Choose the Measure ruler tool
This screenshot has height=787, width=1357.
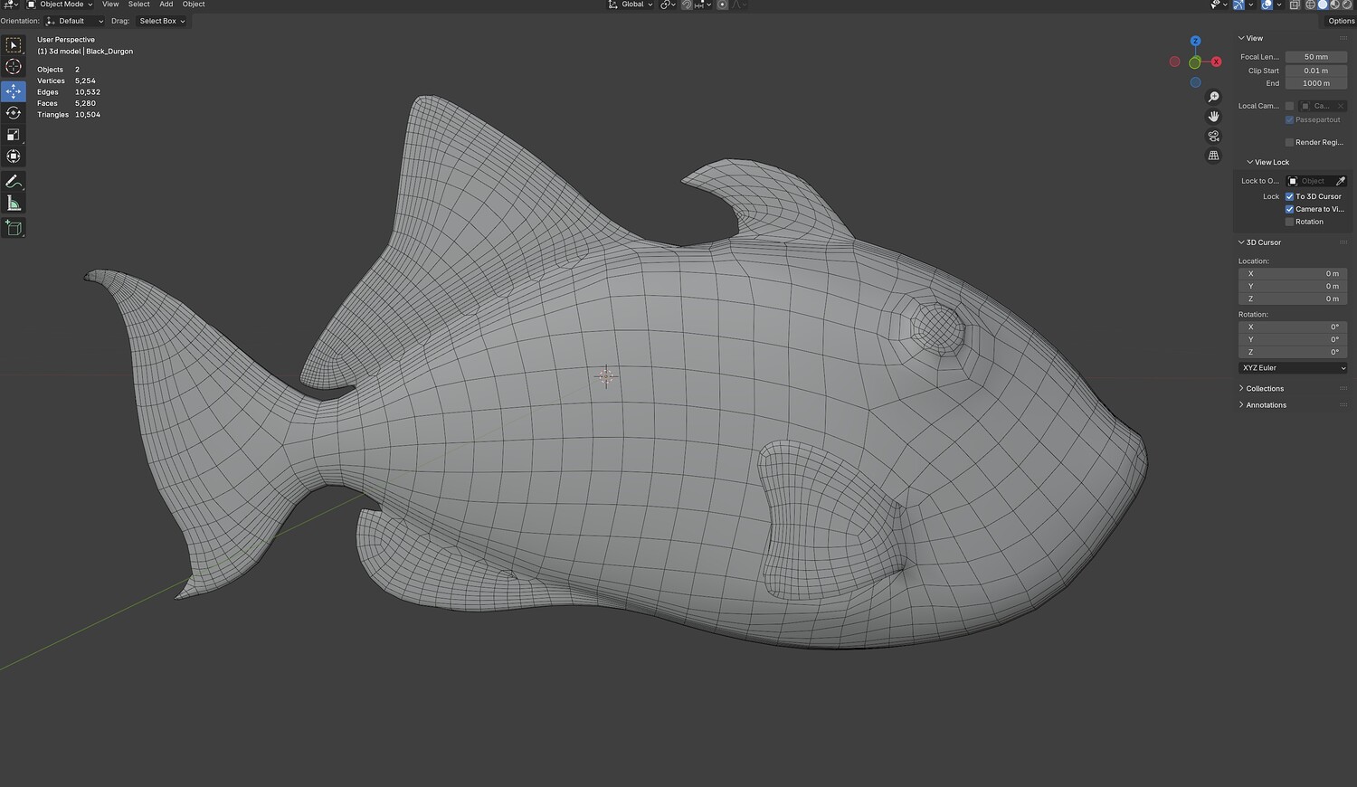(x=14, y=204)
